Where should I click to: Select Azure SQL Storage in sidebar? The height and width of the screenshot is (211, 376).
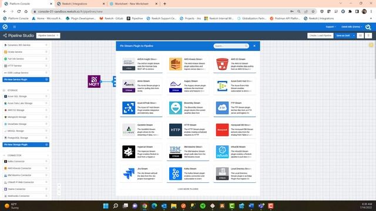[x=26, y=96]
